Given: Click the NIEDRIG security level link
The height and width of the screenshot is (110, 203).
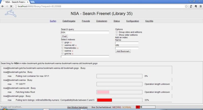Looking at the screenshot, I should coord(117,107).
